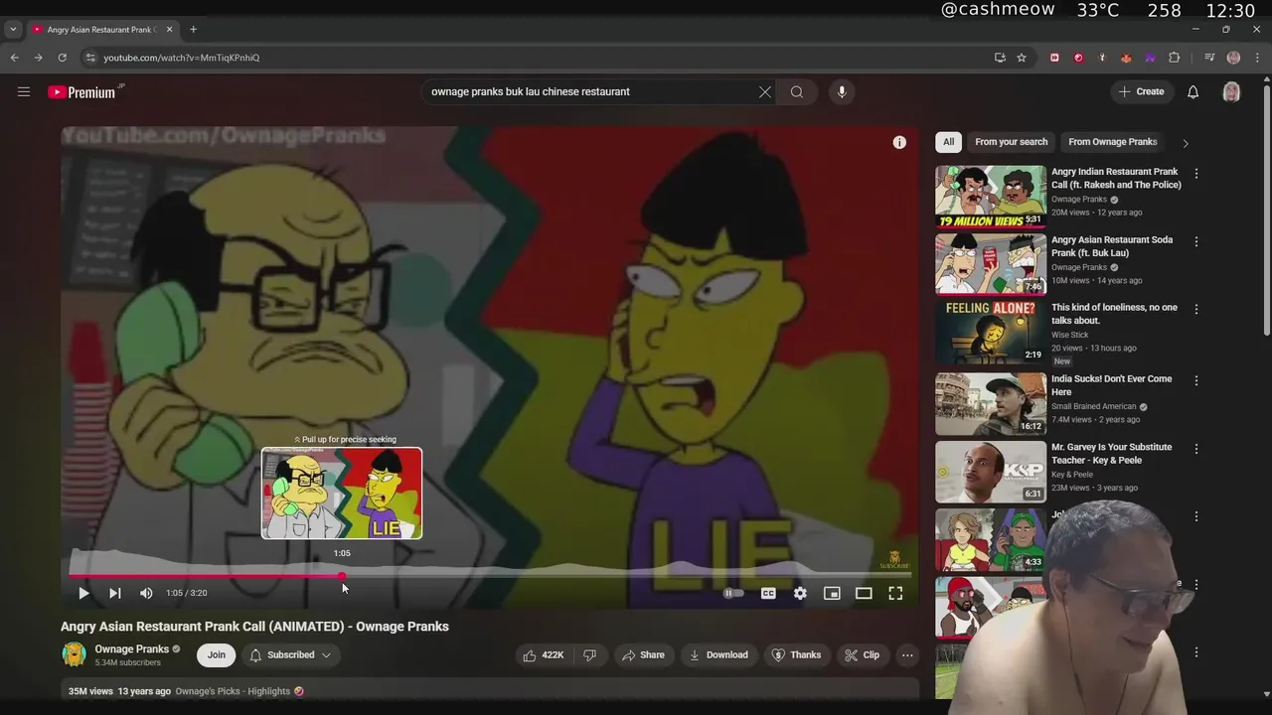Open options menu for Soda Prank video
The height and width of the screenshot is (715, 1272).
(x=1196, y=241)
